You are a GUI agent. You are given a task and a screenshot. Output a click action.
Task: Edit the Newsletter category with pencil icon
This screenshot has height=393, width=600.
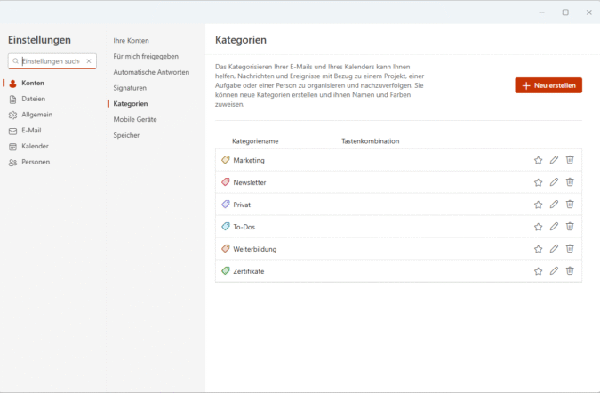point(554,182)
